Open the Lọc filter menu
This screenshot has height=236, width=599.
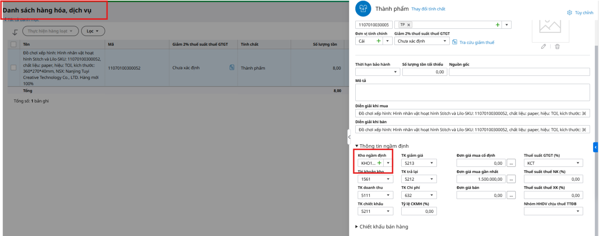tap(93, 31)
